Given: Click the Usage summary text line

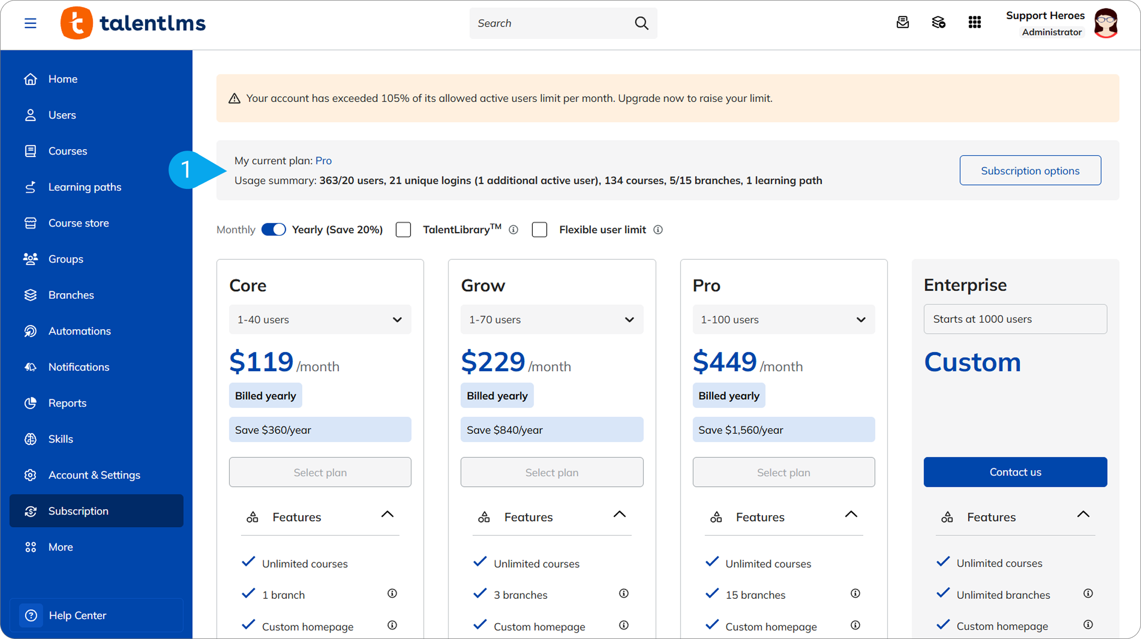Looking at the screenshot, I should pyautogui.click(x=528, y=180).
